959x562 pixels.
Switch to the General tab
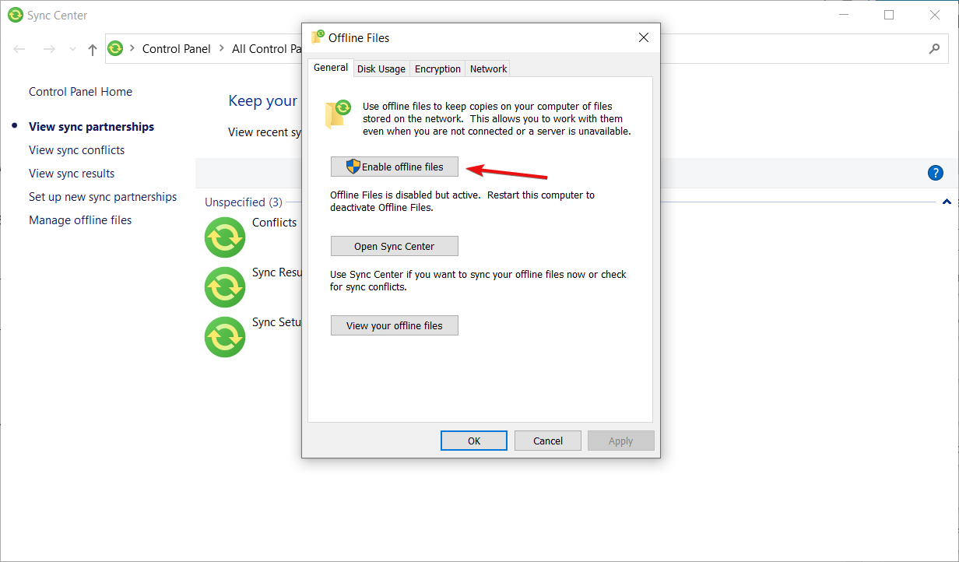tap(331, 68)
